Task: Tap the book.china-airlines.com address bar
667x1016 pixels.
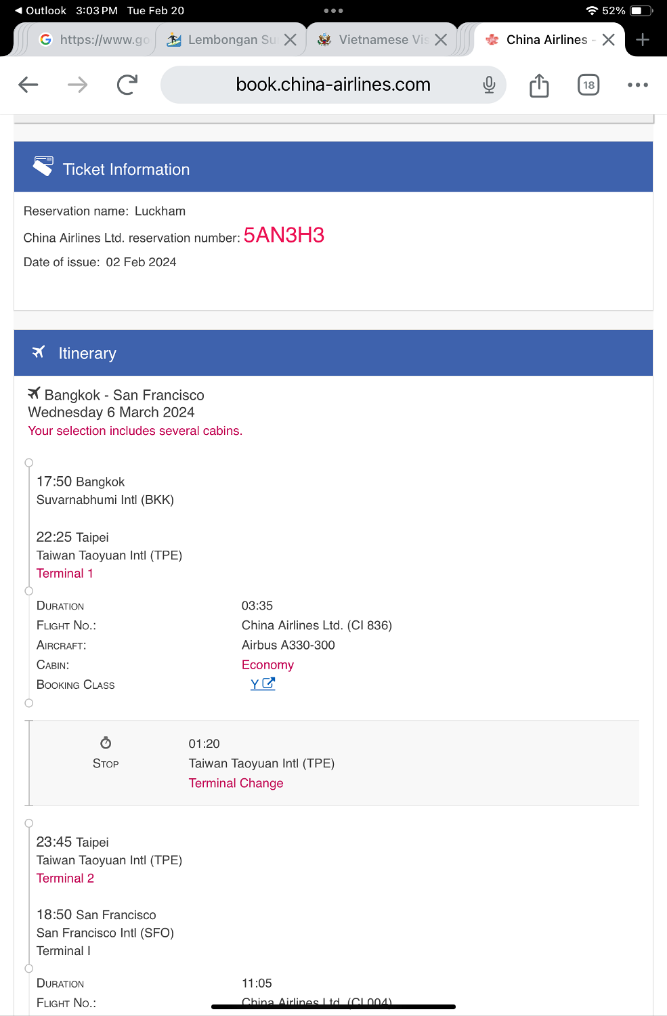Action: tap(333, 85)
